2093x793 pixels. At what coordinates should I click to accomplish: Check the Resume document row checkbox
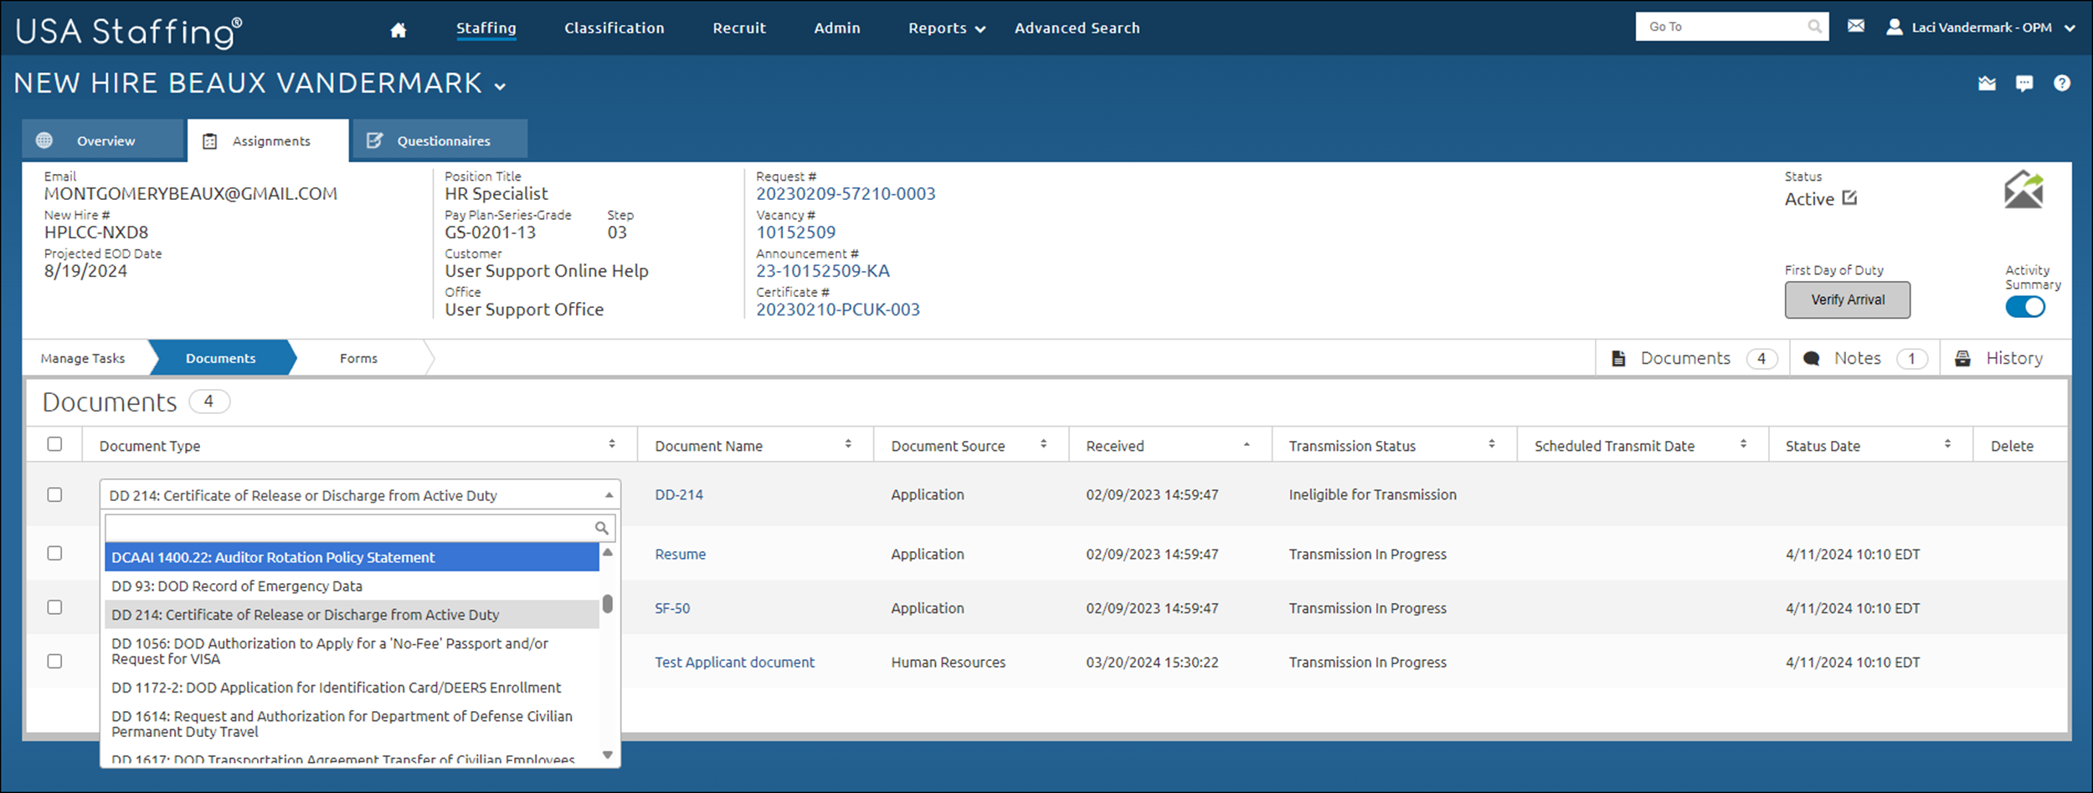click(54, 553)
